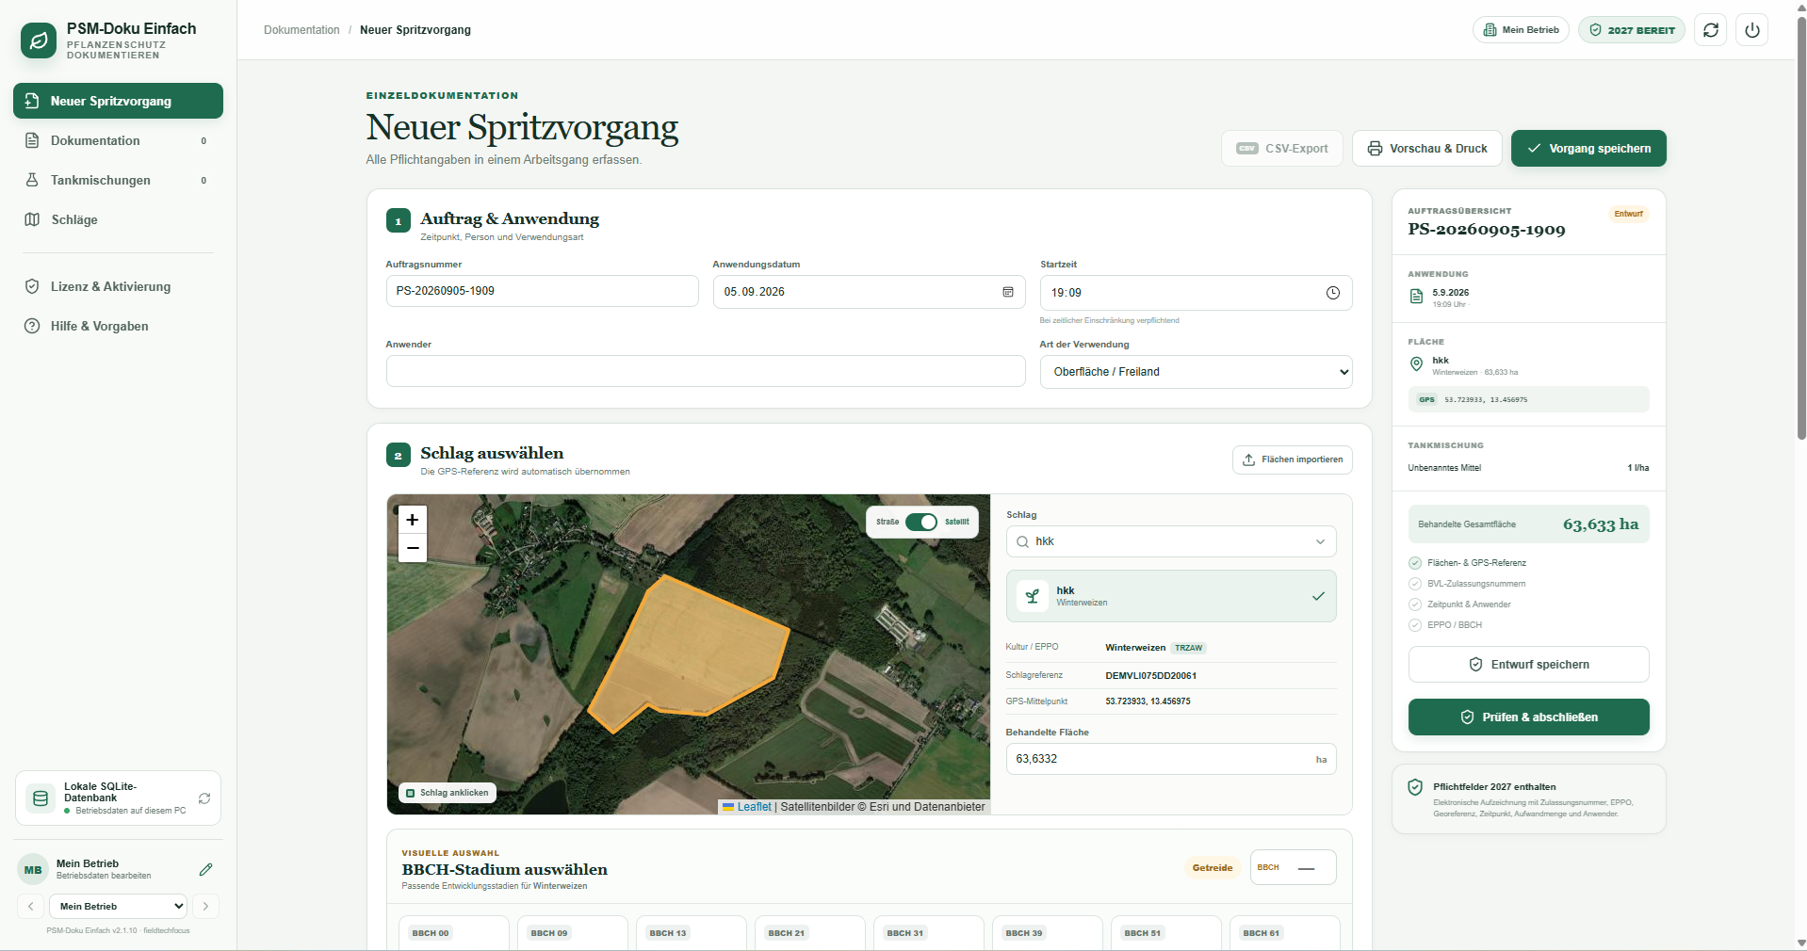Zoom in on the map
Screen dimensions: 1807x951
pyautogui.click(x=413, y=520)
